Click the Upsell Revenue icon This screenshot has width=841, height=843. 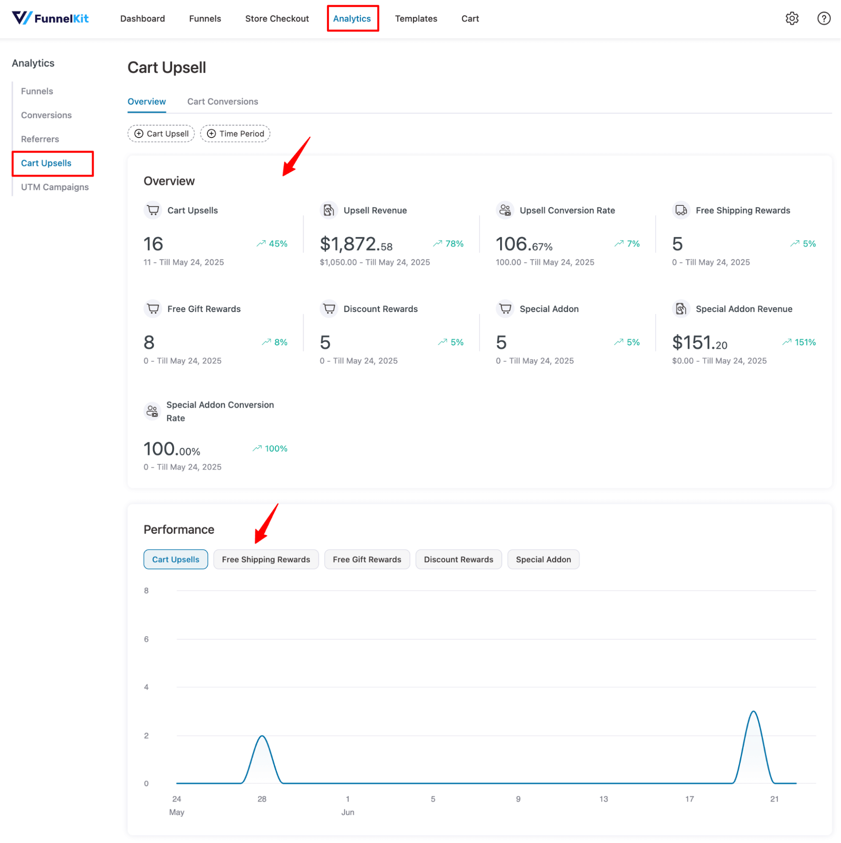329,210
